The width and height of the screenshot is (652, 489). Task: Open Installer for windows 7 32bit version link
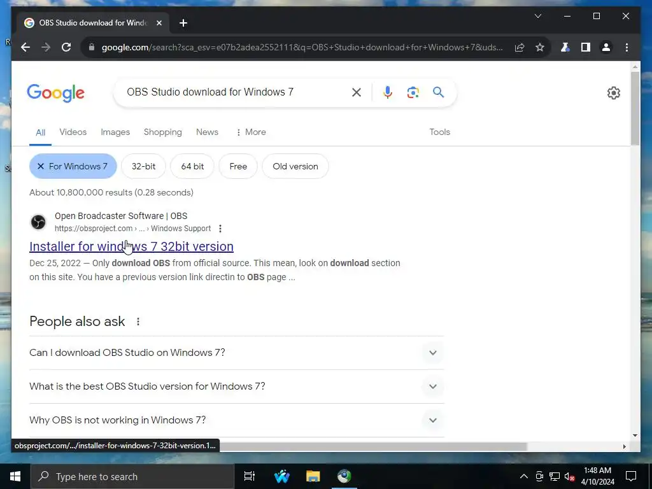tap(131, 246)
